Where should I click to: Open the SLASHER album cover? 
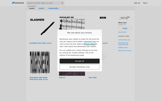click(42, 28)
